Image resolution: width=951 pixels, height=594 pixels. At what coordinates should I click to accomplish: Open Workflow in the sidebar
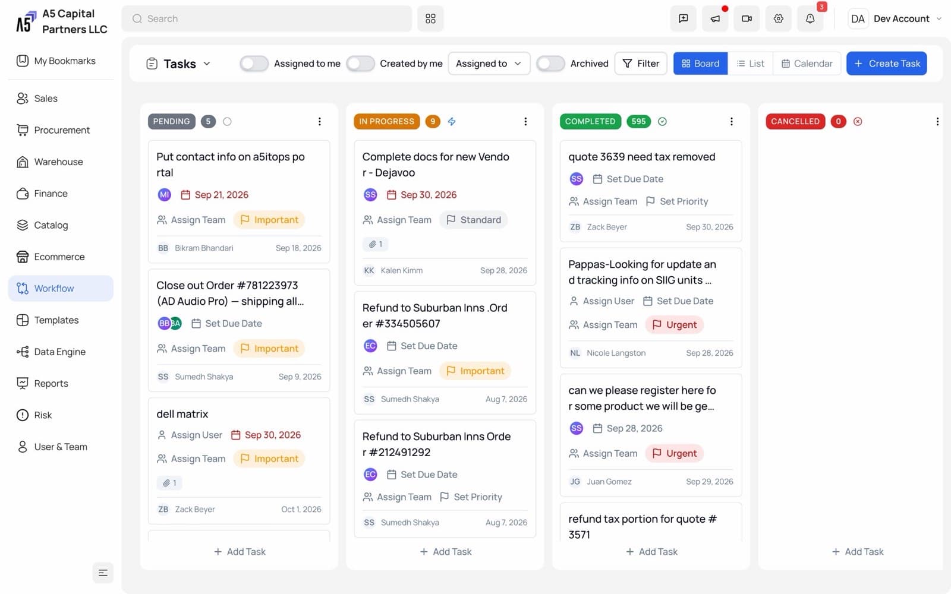click(x=61, y=289)
